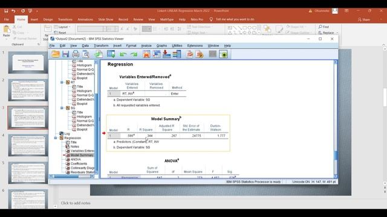
Task: Click the green plus toolbar icon
Action: coord(223,54)
